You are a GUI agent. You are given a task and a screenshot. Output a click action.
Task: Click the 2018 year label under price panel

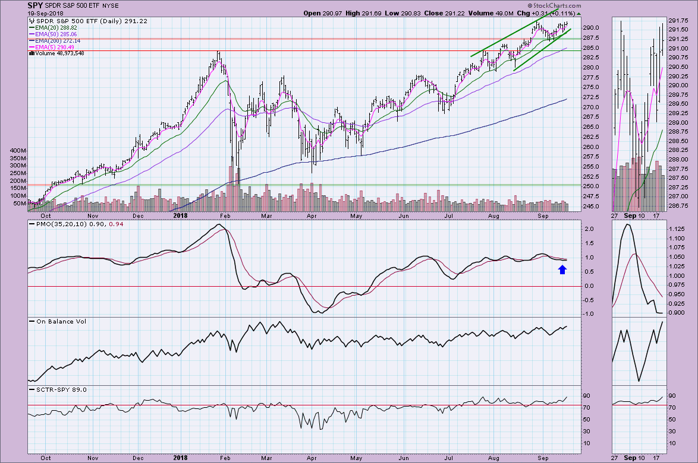pos(180,216)
